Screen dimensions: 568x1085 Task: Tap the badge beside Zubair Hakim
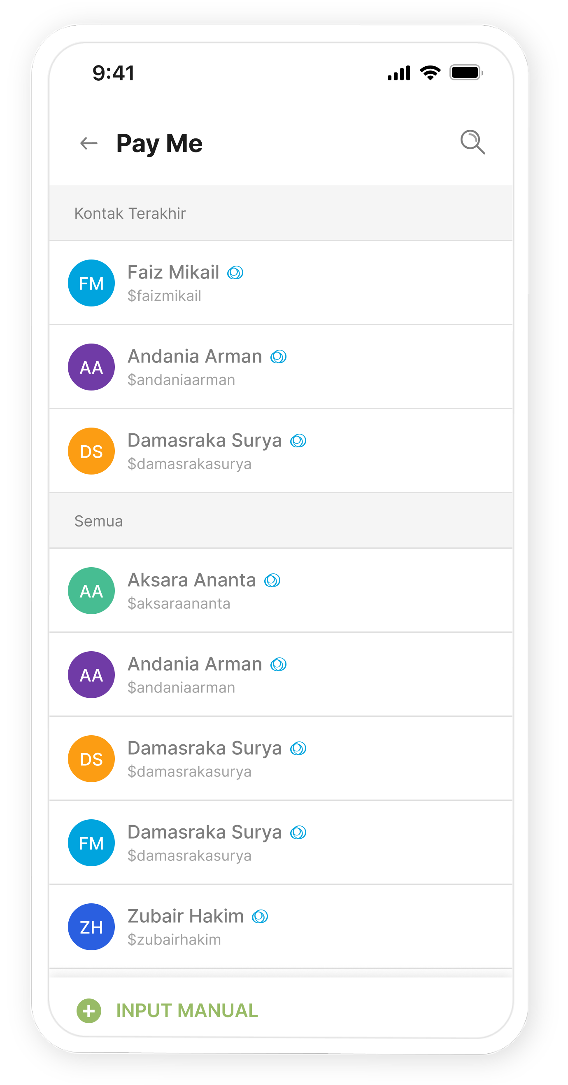[x=260, y=917]
